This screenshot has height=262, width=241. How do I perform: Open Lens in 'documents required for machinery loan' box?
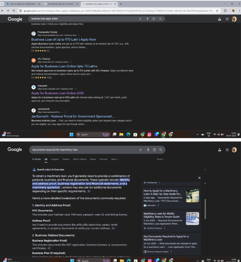pos(154,150)
